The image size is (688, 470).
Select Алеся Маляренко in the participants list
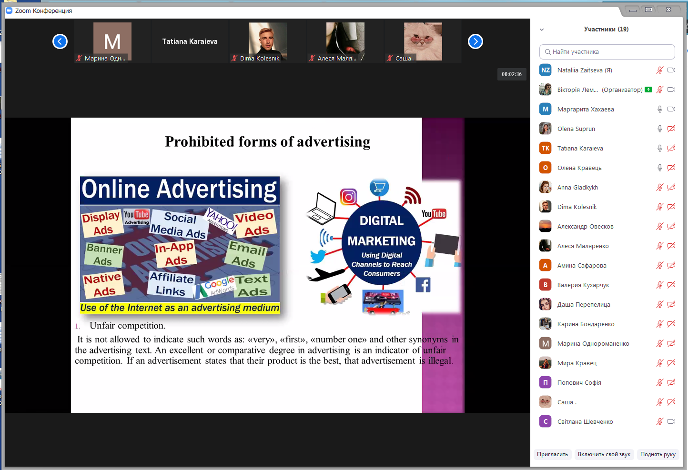(607, 246)
